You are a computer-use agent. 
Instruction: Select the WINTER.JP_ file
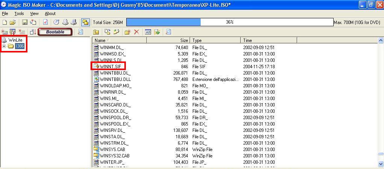point(113,162)
